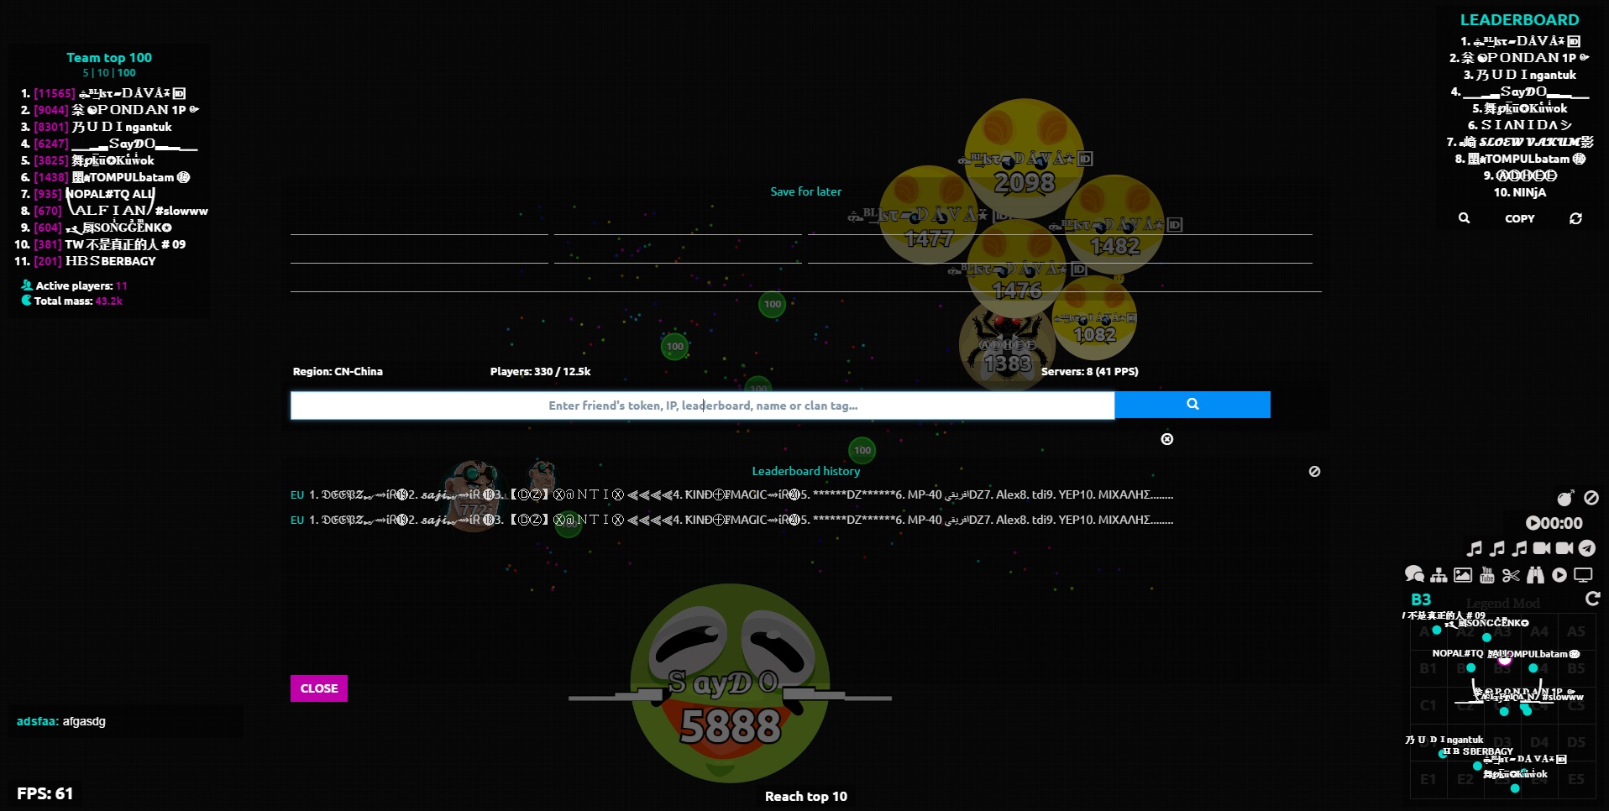Screen dimensions: 1609x811
Task: Click minimap sector B1
Action: click(x=1428, y=668)
